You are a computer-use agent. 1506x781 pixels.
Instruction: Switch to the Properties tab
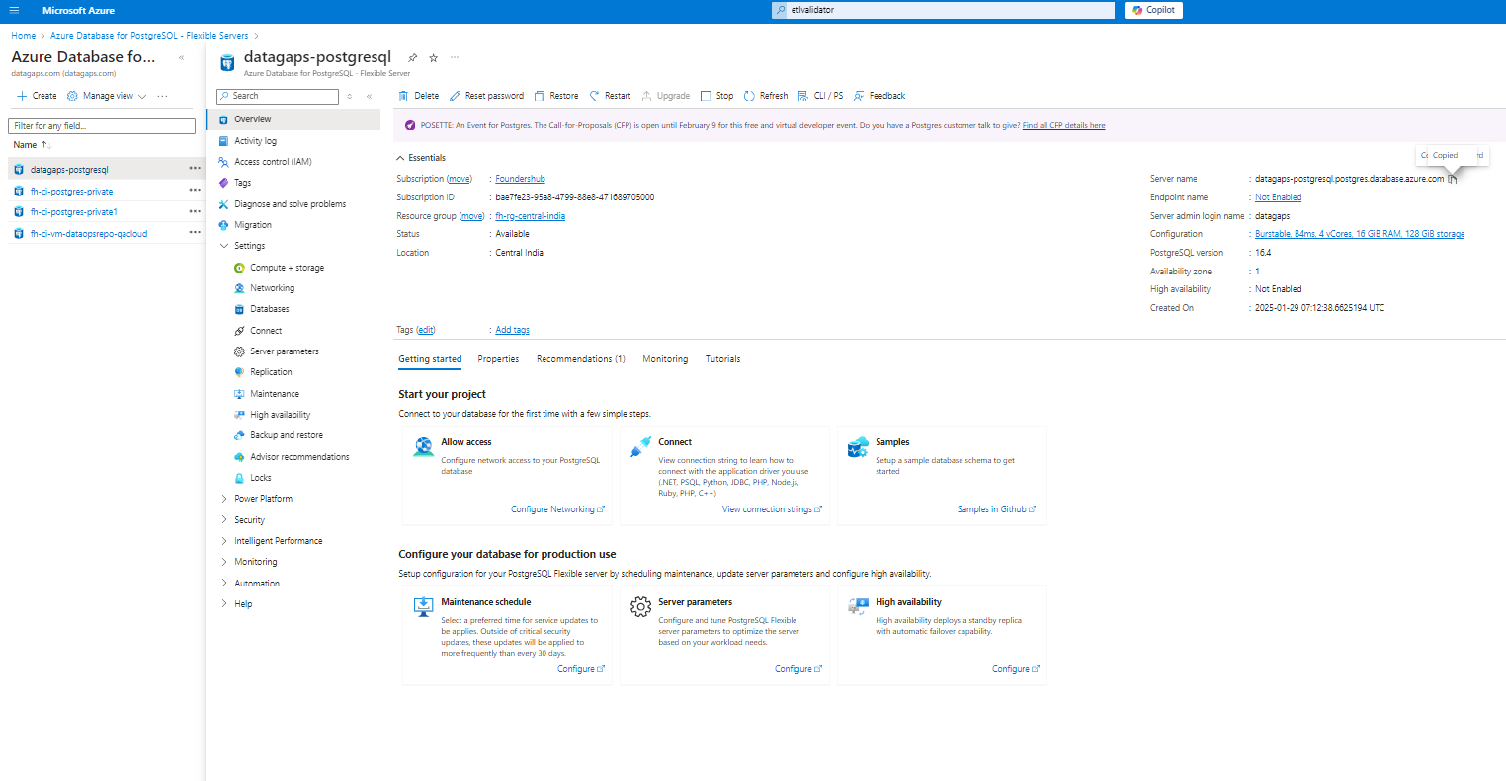click(498, 359)
